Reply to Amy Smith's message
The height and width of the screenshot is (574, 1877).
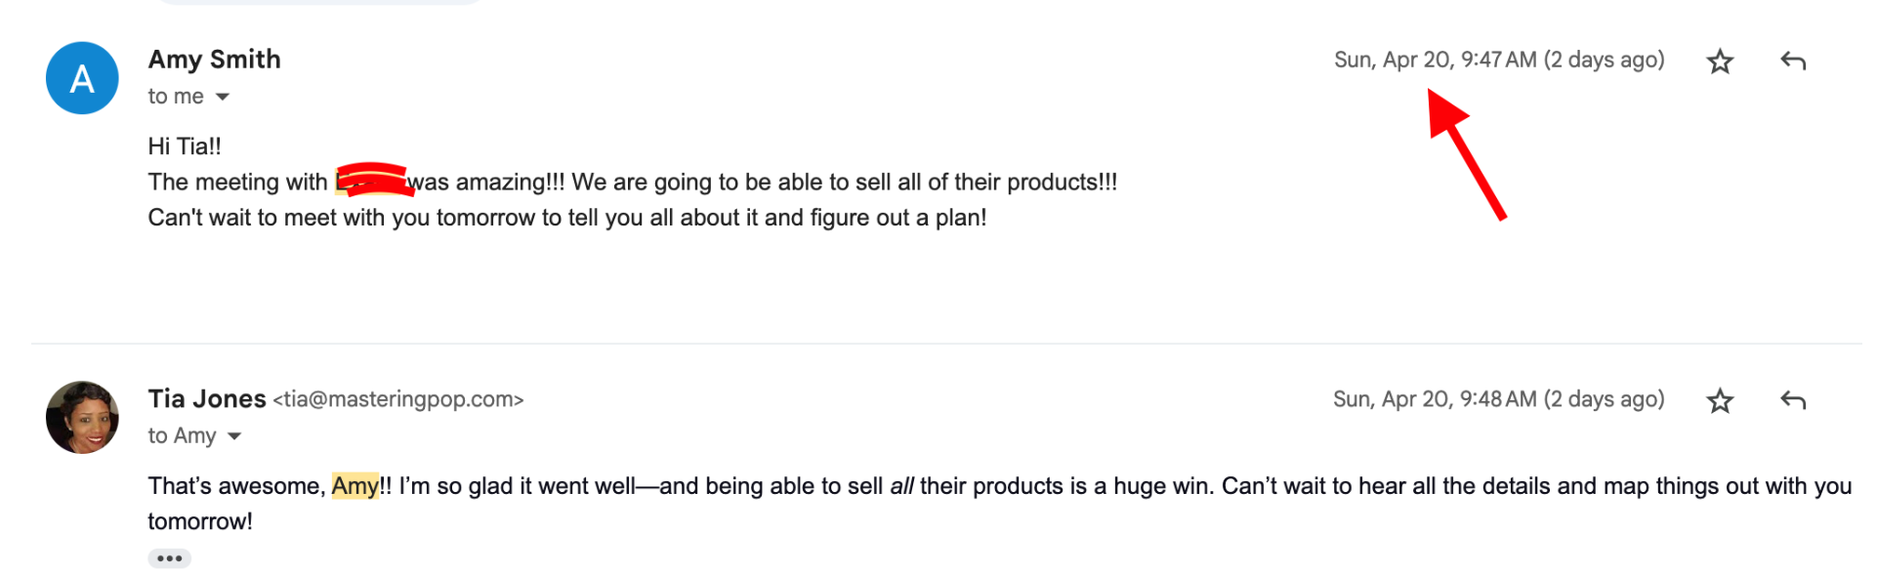[x=1792, y=61]
